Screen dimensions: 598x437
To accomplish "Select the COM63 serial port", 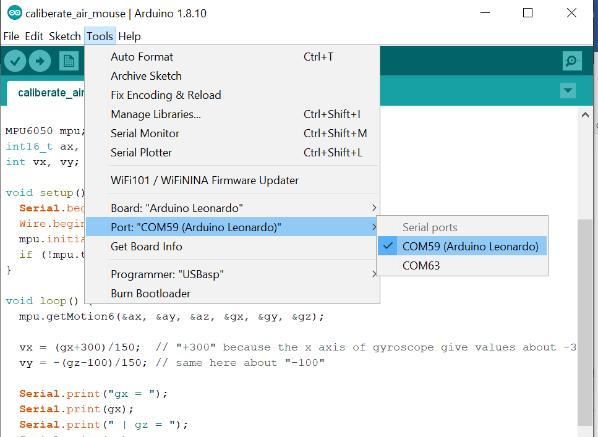I will 462,265.
